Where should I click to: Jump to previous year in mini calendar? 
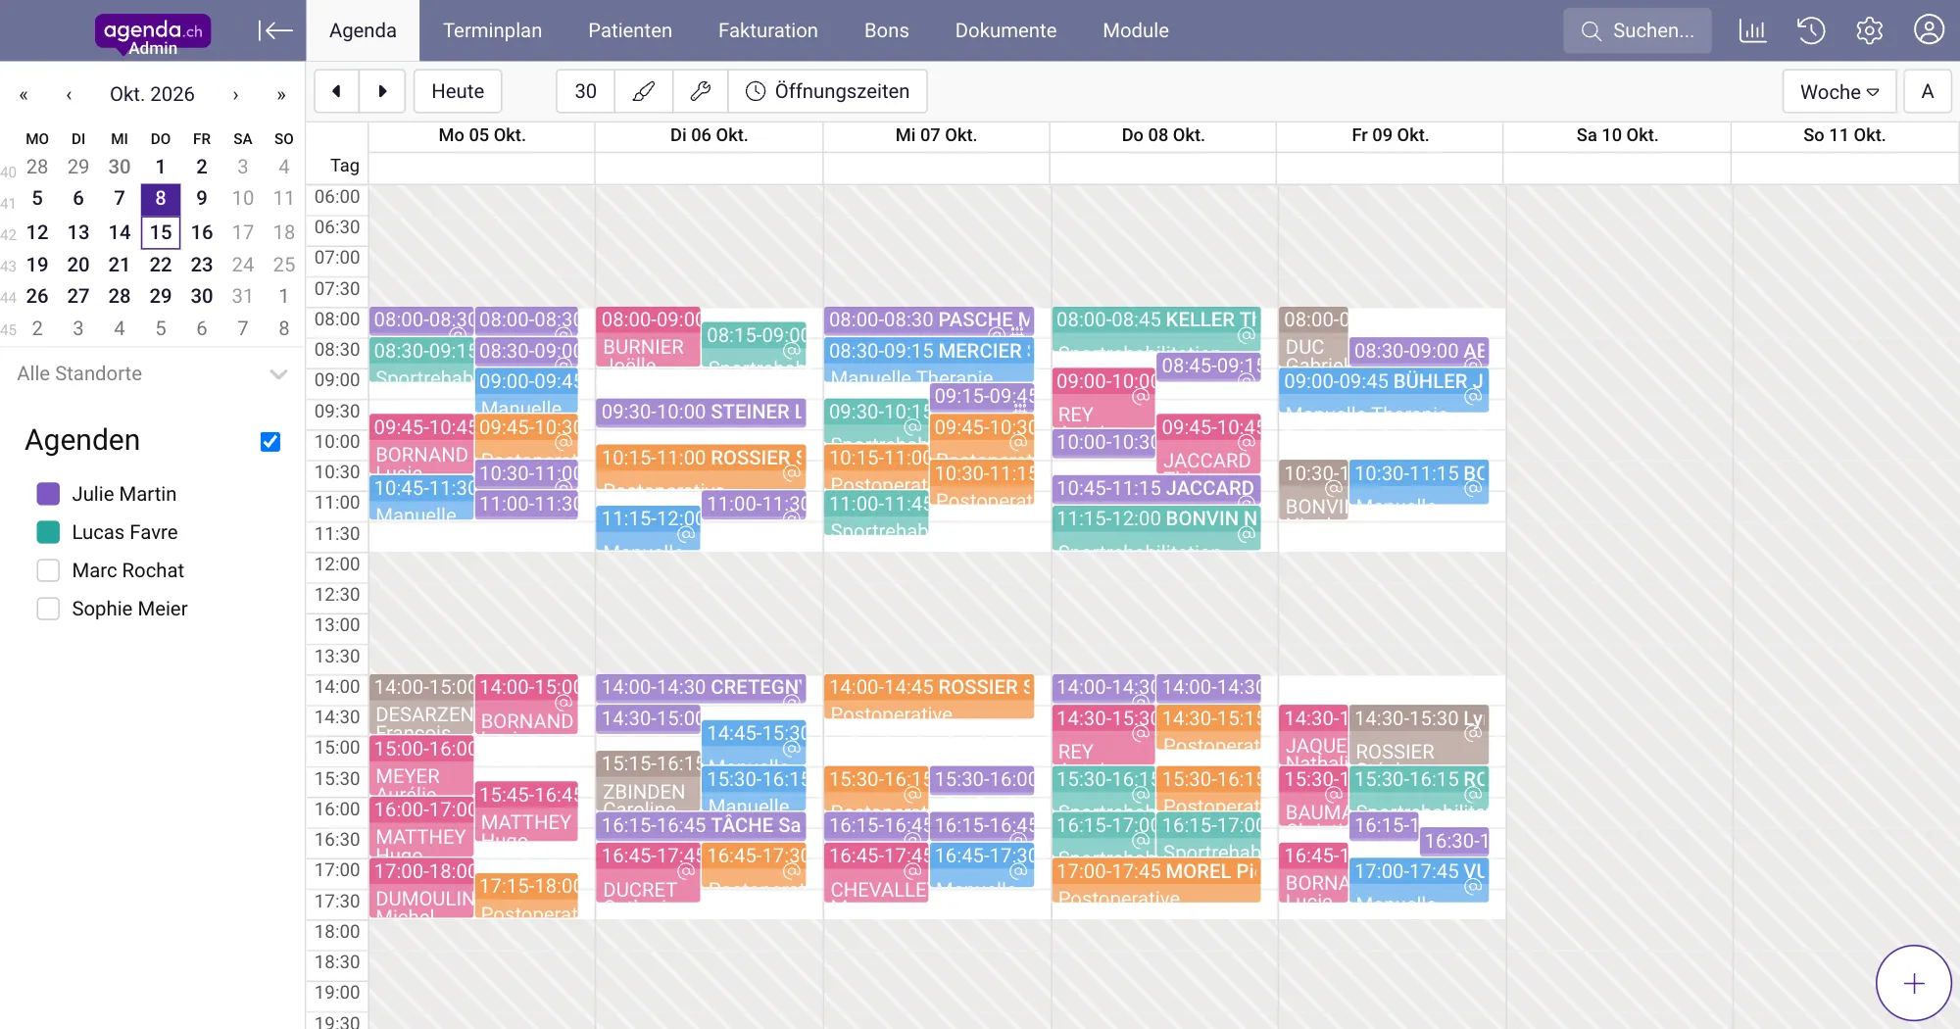24,95
